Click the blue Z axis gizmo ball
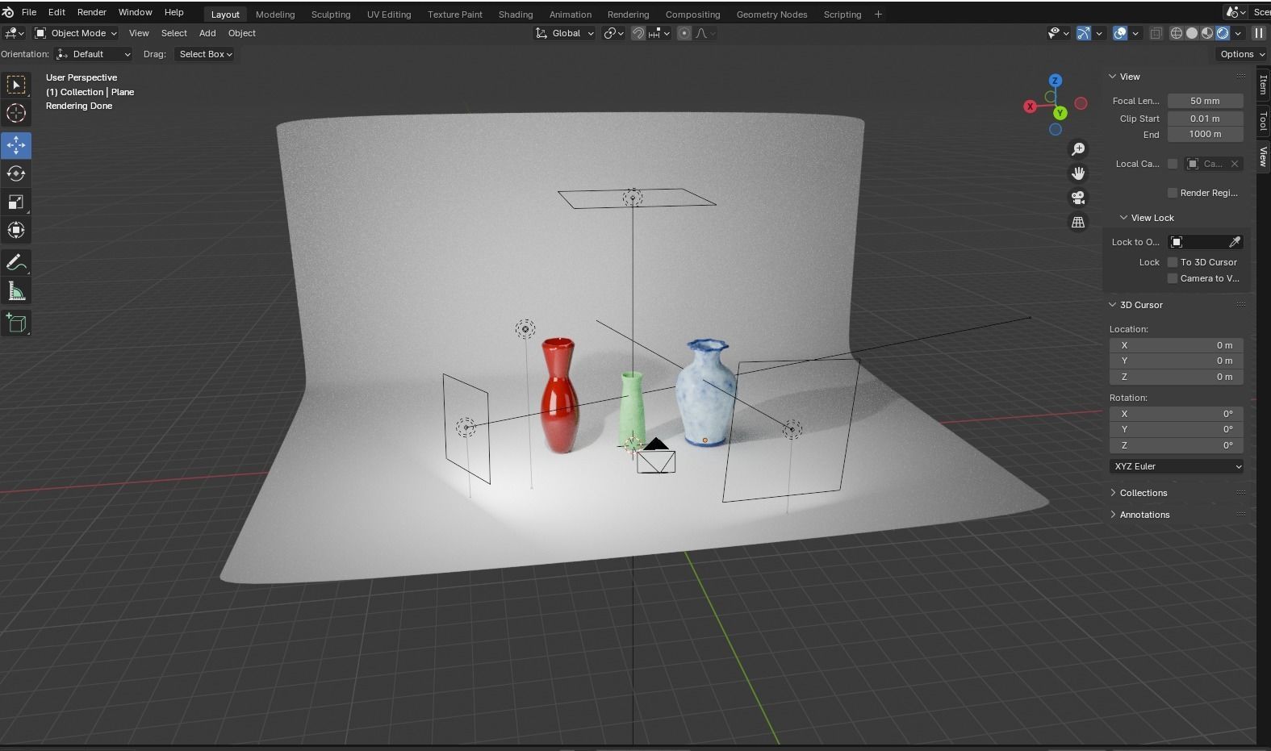 [x=1056, y=81]
